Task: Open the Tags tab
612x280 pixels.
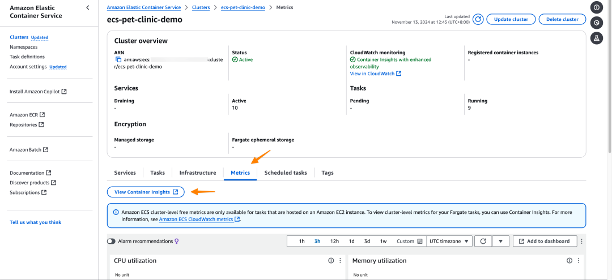Action: 328,173
